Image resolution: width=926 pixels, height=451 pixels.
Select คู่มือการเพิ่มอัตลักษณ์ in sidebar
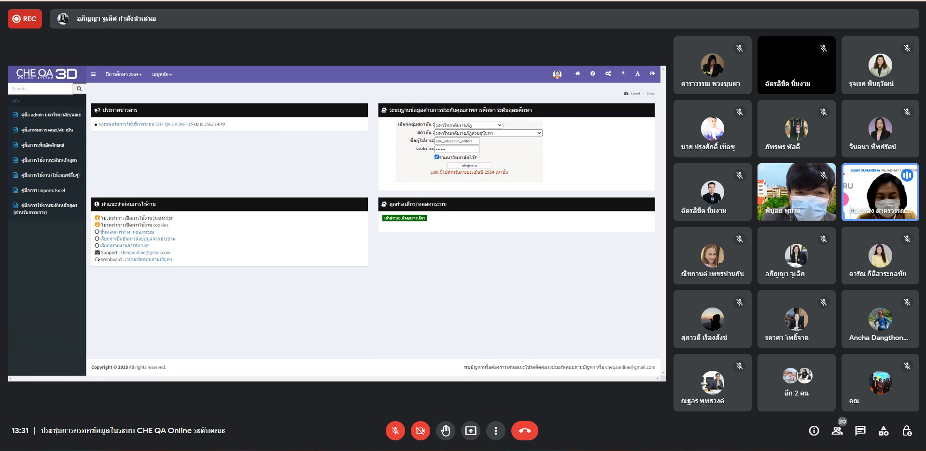tap(42, 145)
